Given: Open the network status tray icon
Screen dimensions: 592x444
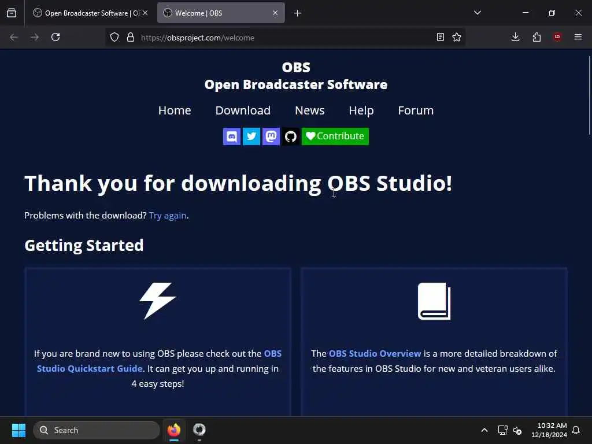Looking at the screenshot, I should pyautogui.click(x=502, y=430).
